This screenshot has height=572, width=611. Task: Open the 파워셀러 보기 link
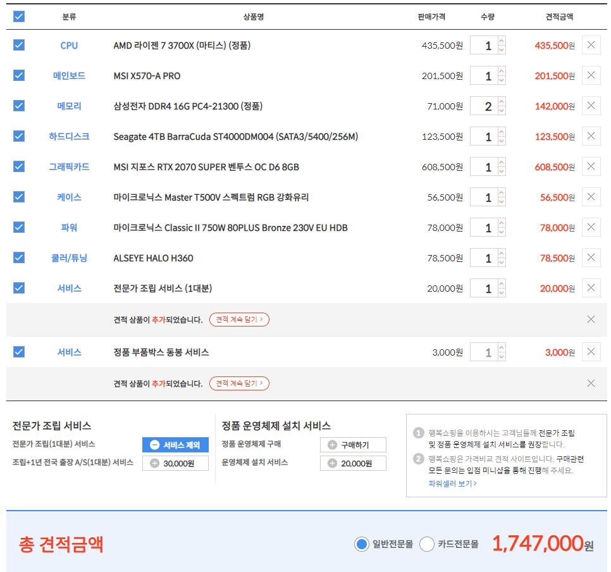[452, 483]
